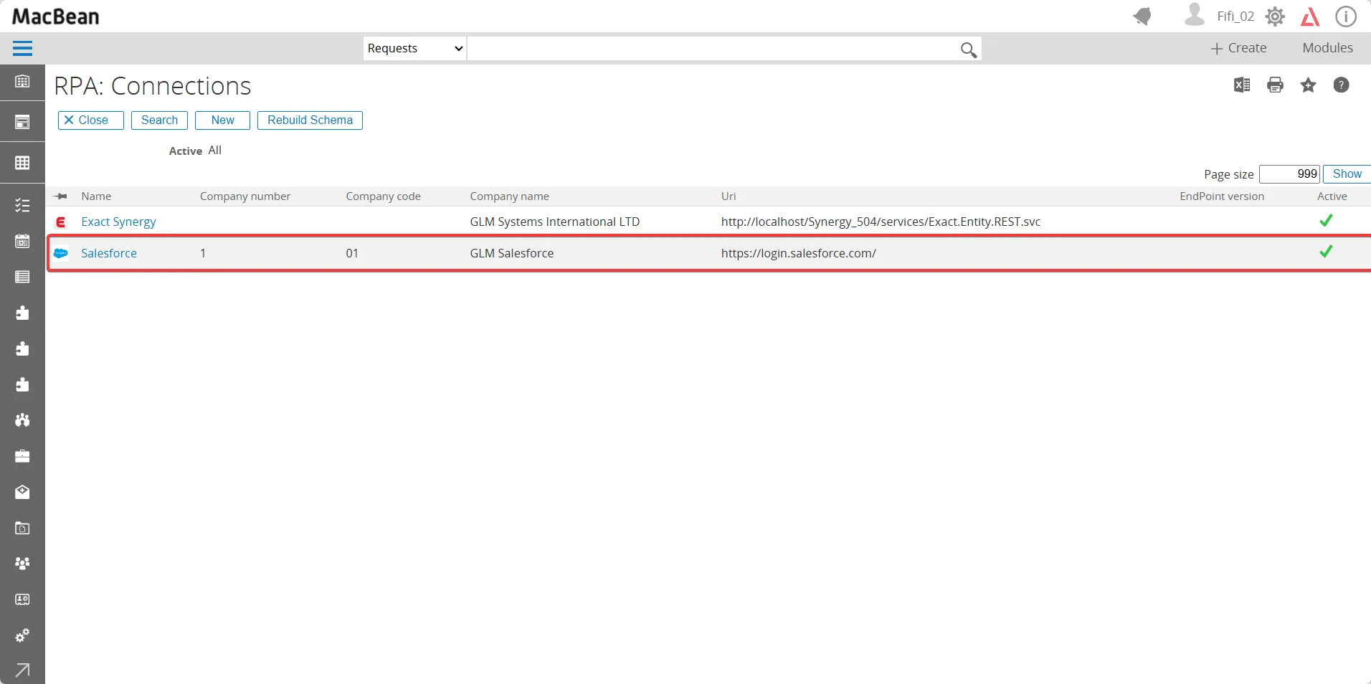
Task: Open the Fifi_02 user menu
Action: coord(1219,16)
